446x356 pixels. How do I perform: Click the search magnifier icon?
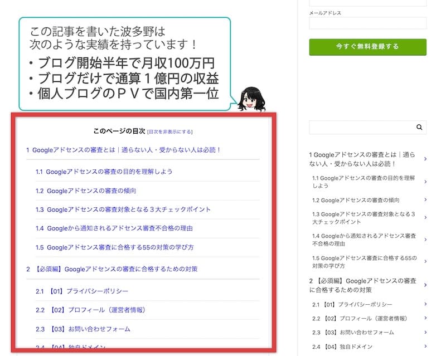tap(419, 128)
